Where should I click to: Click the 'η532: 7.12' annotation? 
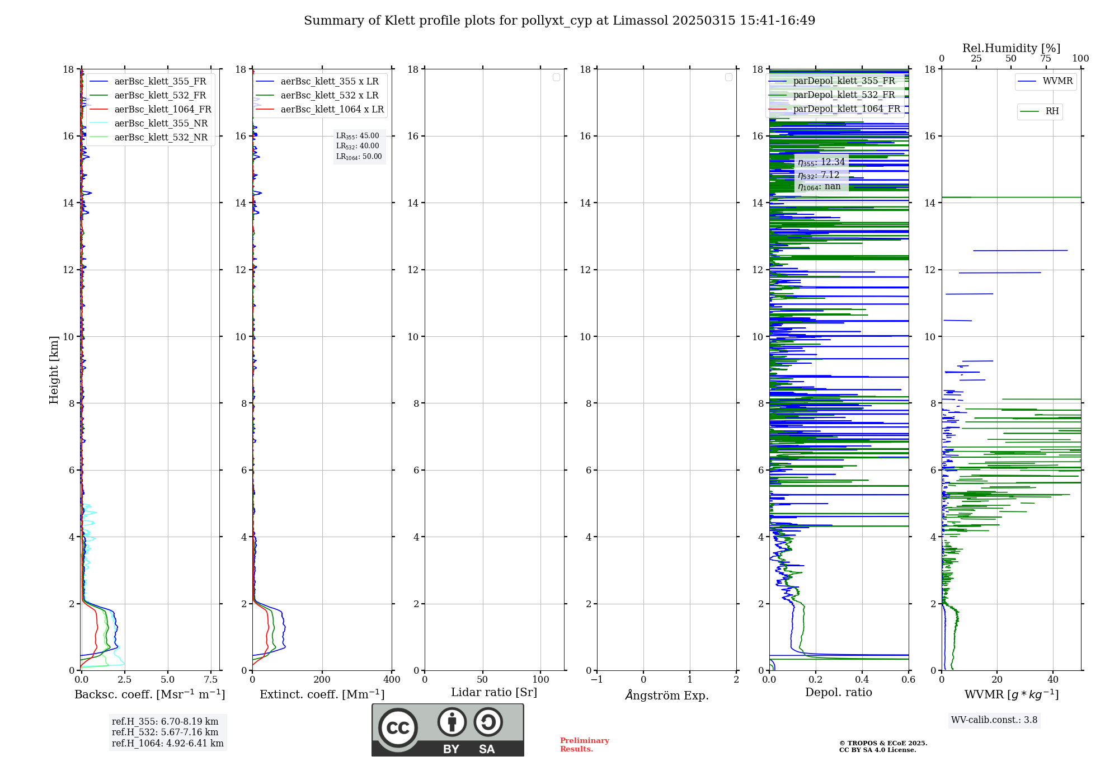pos(819,175)
